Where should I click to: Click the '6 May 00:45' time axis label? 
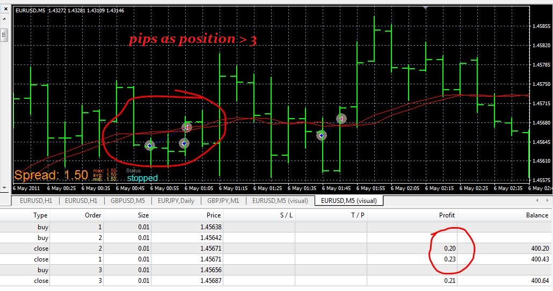coord(130,188)
